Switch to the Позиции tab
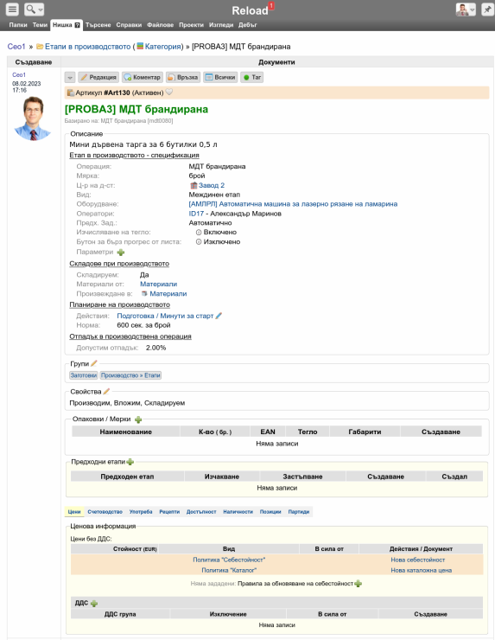 (270, 511)
